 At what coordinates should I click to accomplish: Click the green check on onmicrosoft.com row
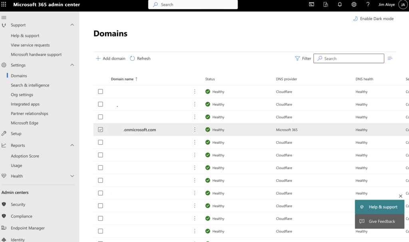(x=208, y=130)
